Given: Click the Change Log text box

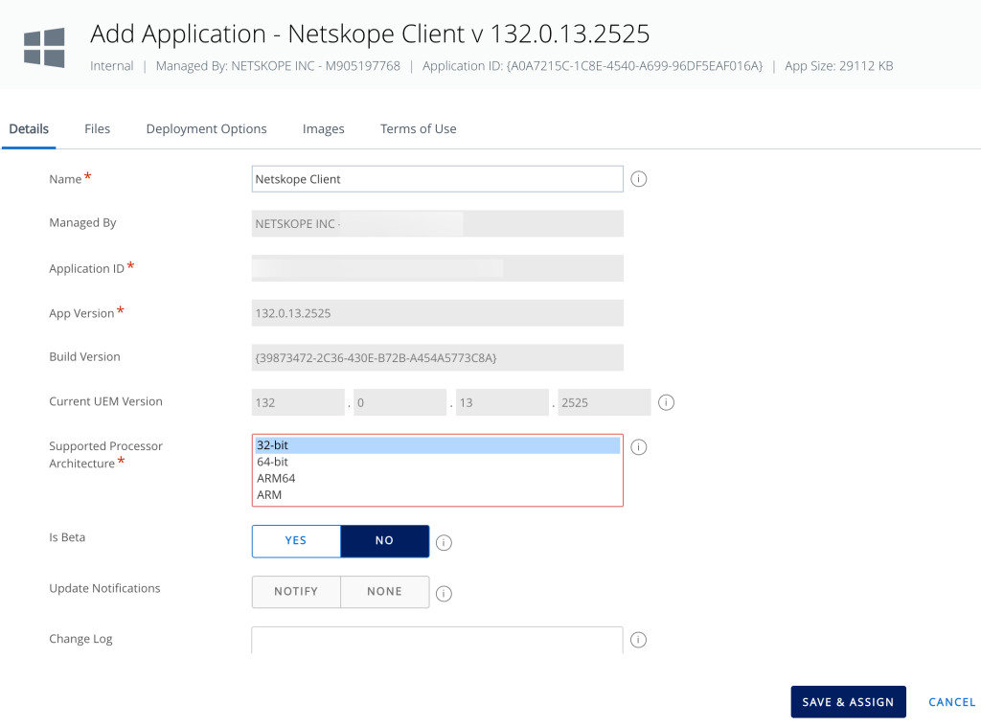Looking at the screenshot, I should tap(437, 641).
